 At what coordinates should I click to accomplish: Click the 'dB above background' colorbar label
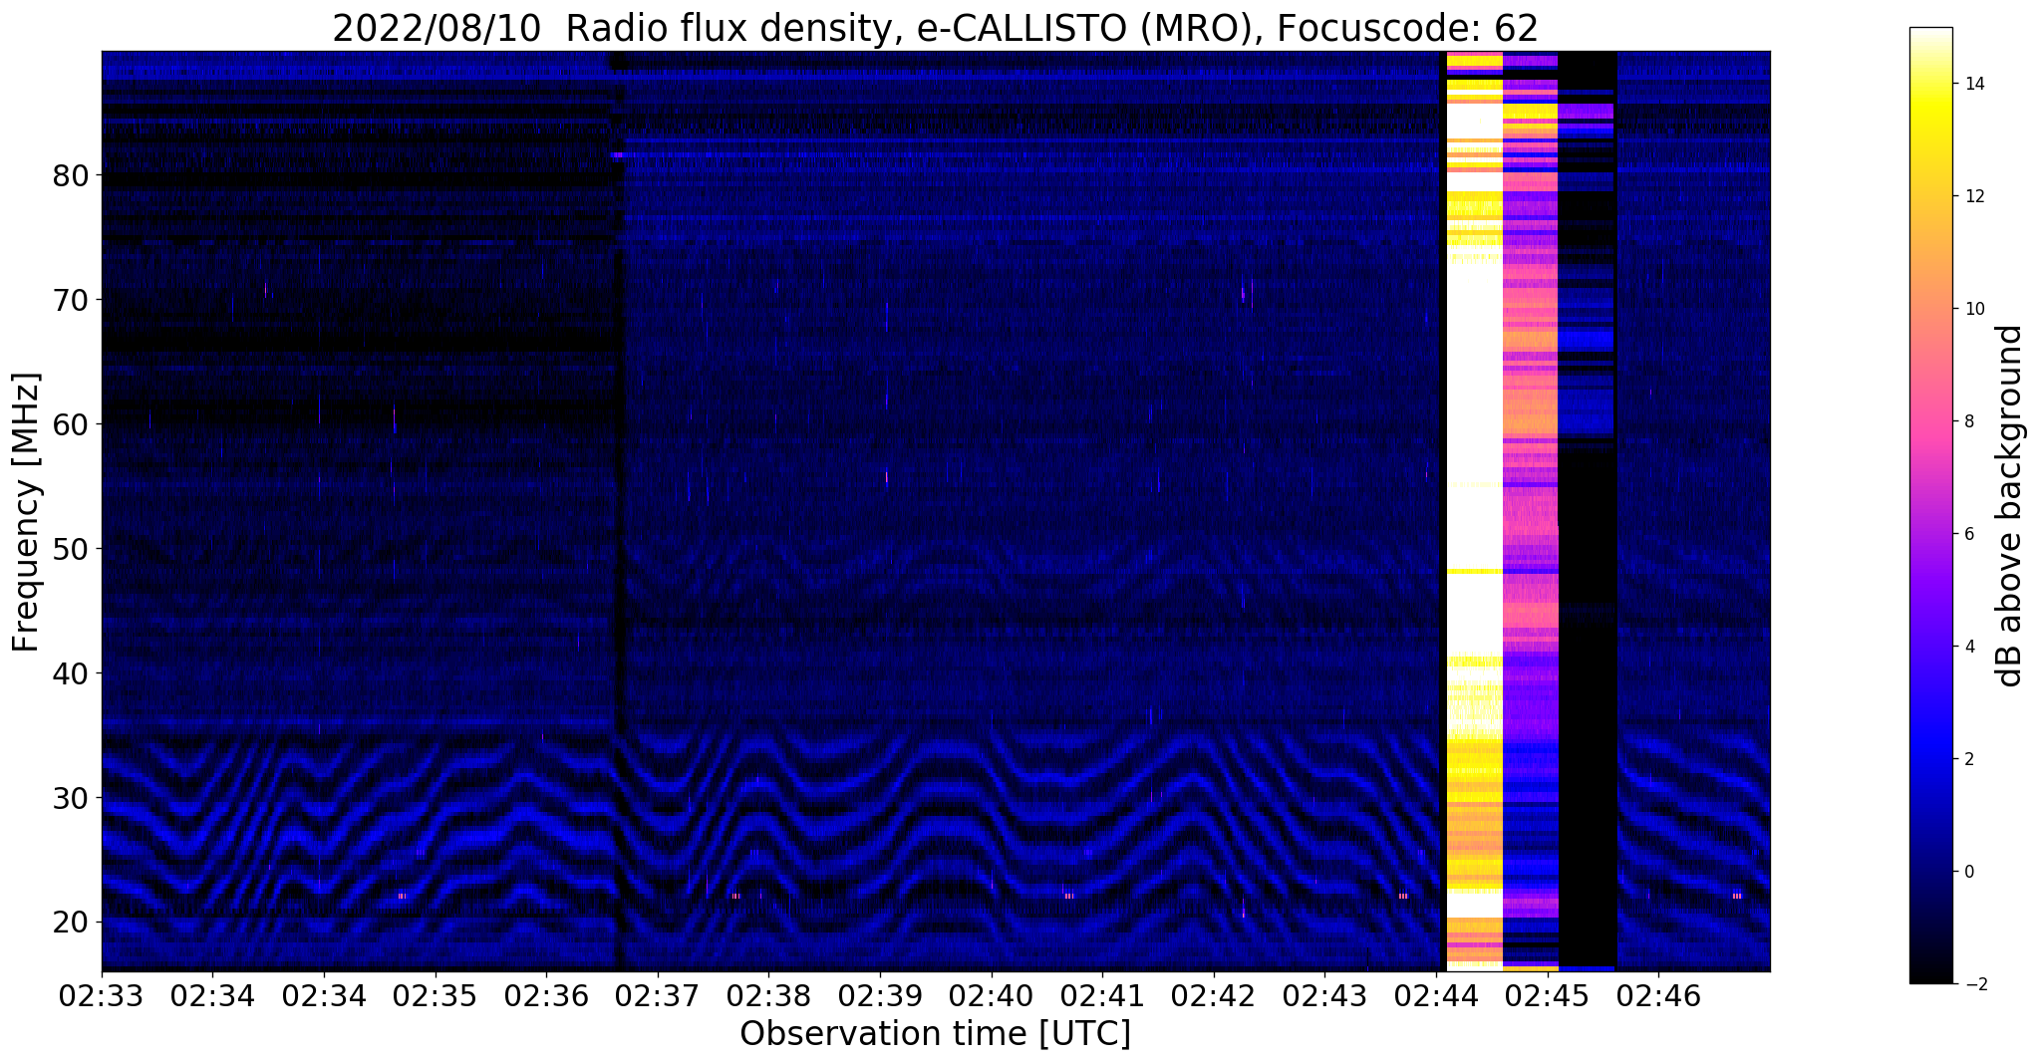pyautogui.click(x=2010, y=506)
